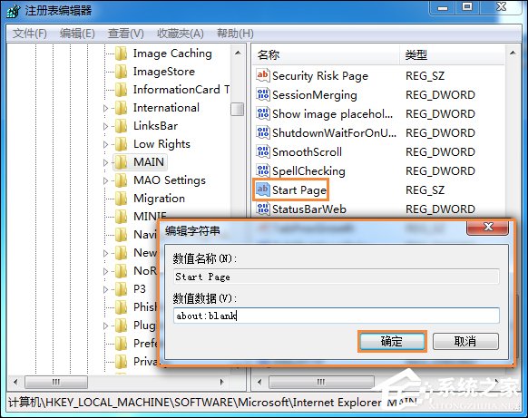
Task: Confirm with the 确定 button
Action: [x=392, y=342]
